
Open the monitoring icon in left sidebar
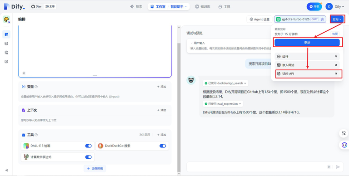tap(6, 62)
